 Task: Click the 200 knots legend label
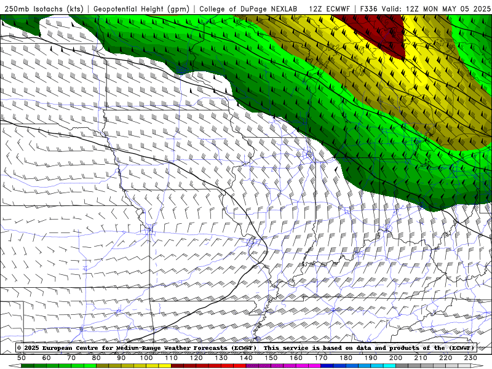[x=395, y=358]
